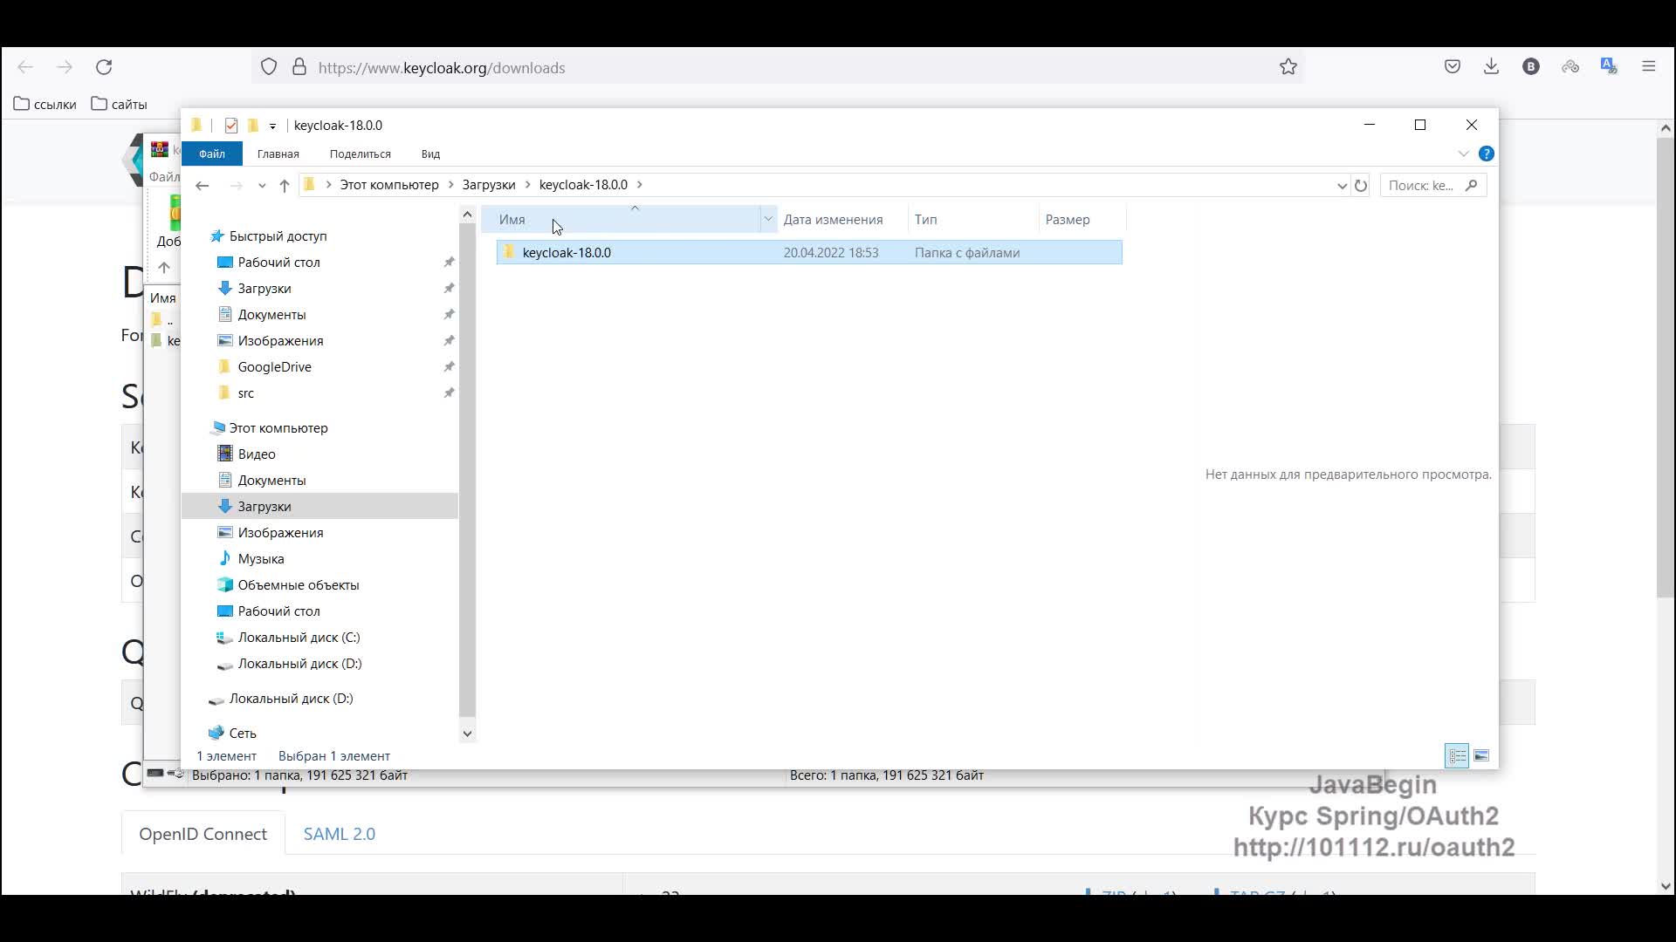Open Сеть in navigation pane
Screen dimensions: 1676x942
pyautogui.click(x=242, y=734)
